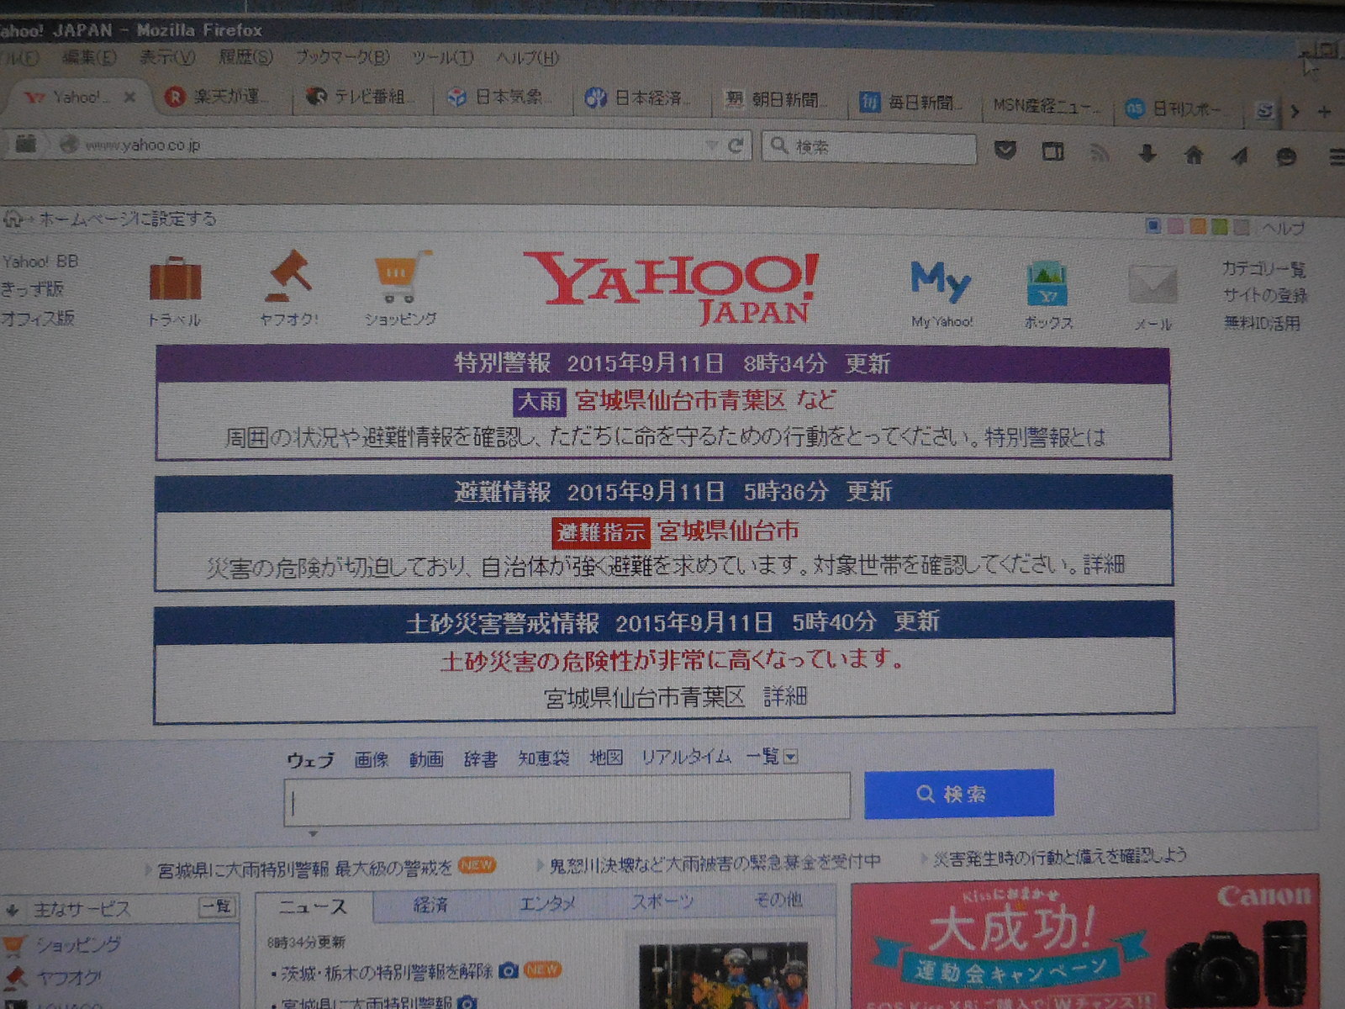Select the orange theme color swatch

[x=1198, y=227]
